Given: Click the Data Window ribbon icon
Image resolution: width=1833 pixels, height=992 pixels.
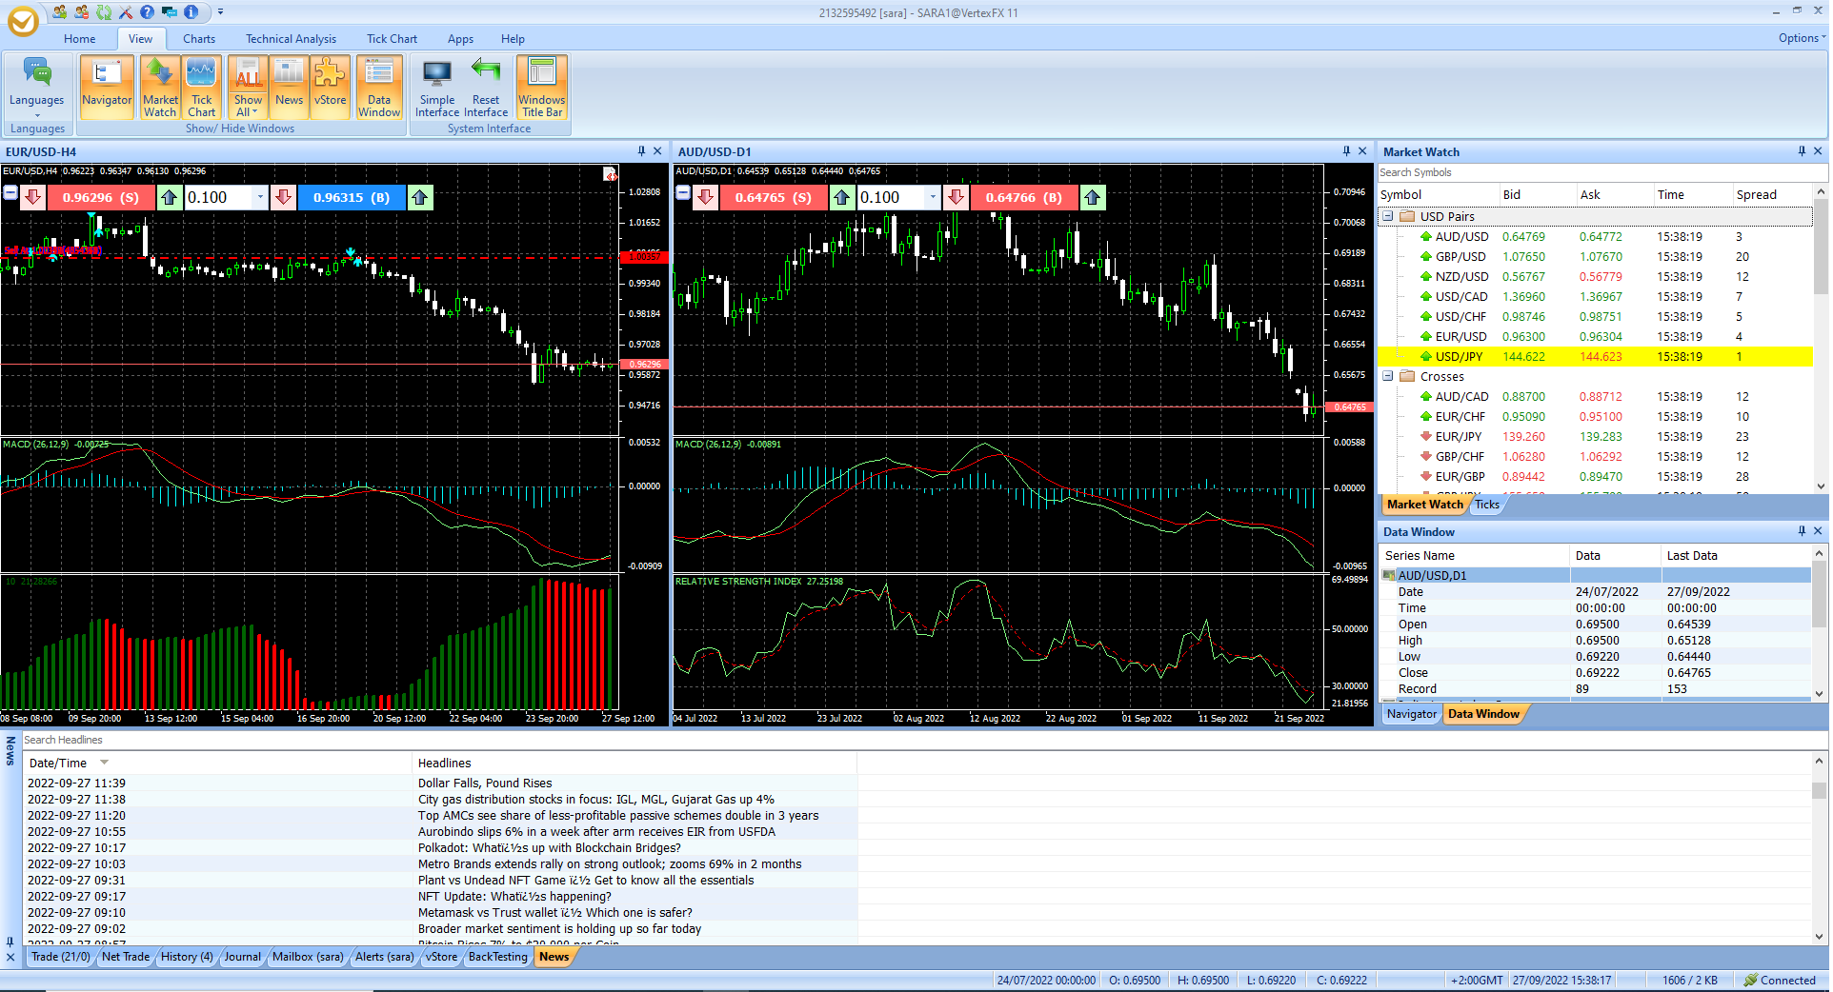Looking at the screenshot, I should coord(379,86).
